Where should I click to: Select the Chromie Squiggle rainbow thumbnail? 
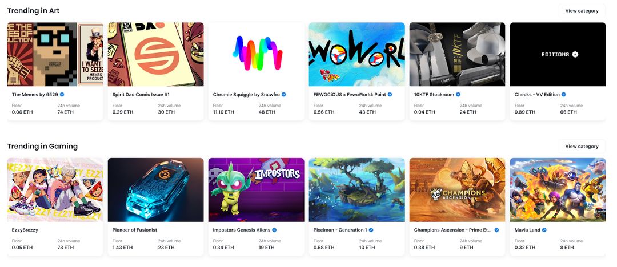(256, 54)
